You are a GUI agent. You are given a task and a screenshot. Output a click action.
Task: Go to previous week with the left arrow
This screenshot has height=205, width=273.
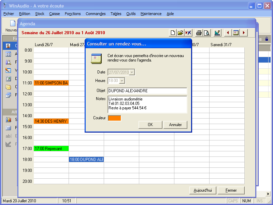point(228,33)
